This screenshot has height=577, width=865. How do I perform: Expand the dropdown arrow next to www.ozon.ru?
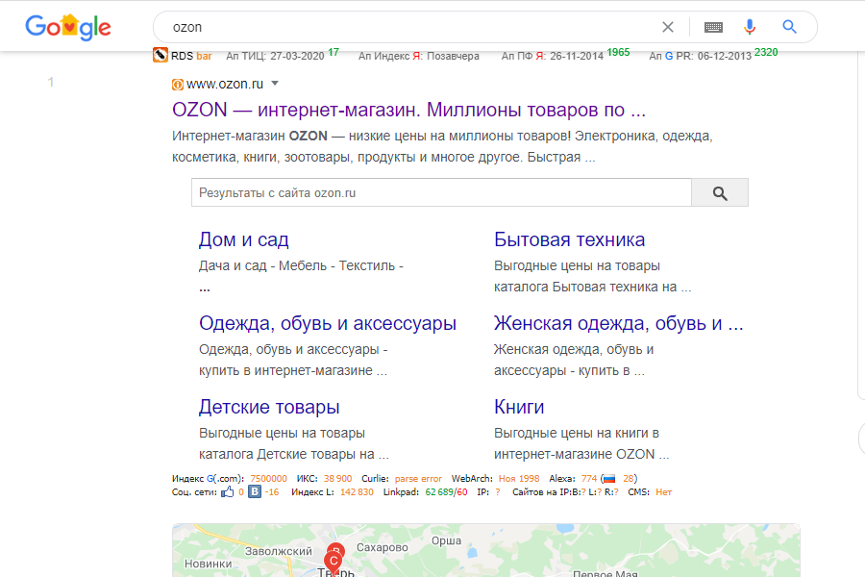pyautogui.click(x=275, y=83)
